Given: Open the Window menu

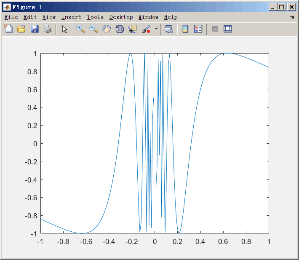Looking at the screenshot, I should tap(148, 17).
